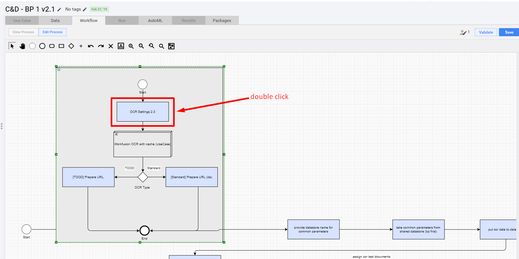The image size is (519, 259).
Task: Click the Feb 27, '19 date label
Action: point(99,9)
